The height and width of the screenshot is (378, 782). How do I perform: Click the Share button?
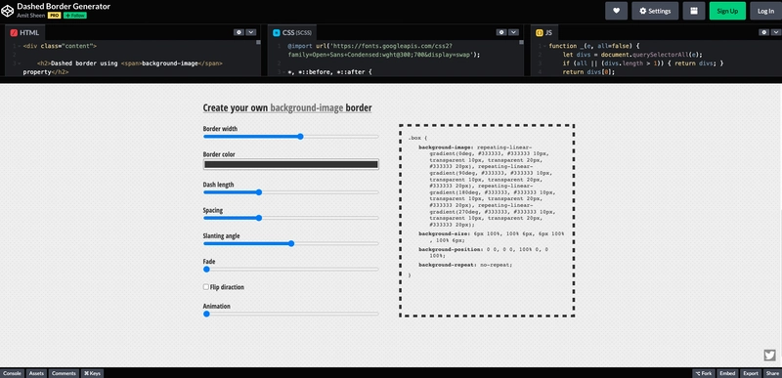click(772, 373)
